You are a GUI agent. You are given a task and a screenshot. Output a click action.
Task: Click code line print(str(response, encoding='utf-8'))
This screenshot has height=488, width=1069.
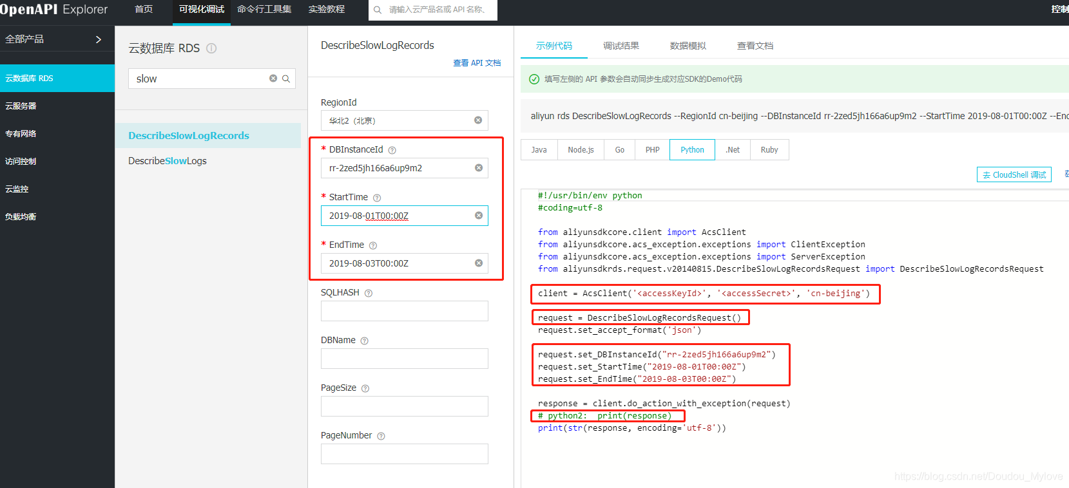[x=632, y=428]
